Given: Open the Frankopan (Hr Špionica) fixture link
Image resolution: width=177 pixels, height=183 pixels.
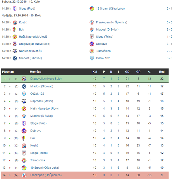Looking at the screenshot, I should (x=107, y=22).
